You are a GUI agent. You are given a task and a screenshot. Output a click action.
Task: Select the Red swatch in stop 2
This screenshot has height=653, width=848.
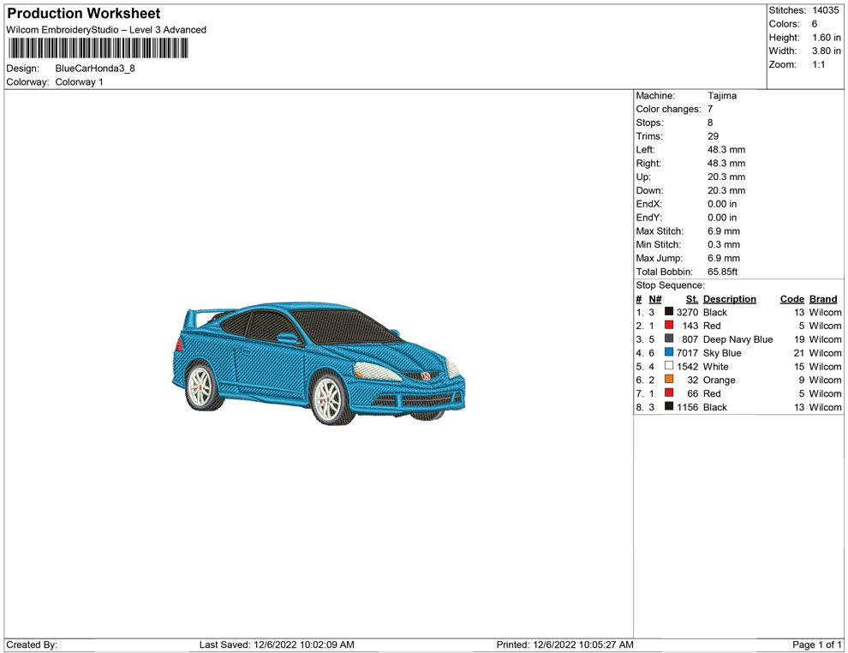pos(669,326)
